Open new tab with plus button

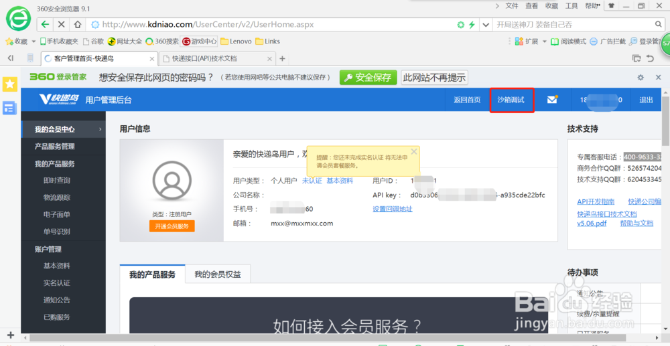(282, 58)
